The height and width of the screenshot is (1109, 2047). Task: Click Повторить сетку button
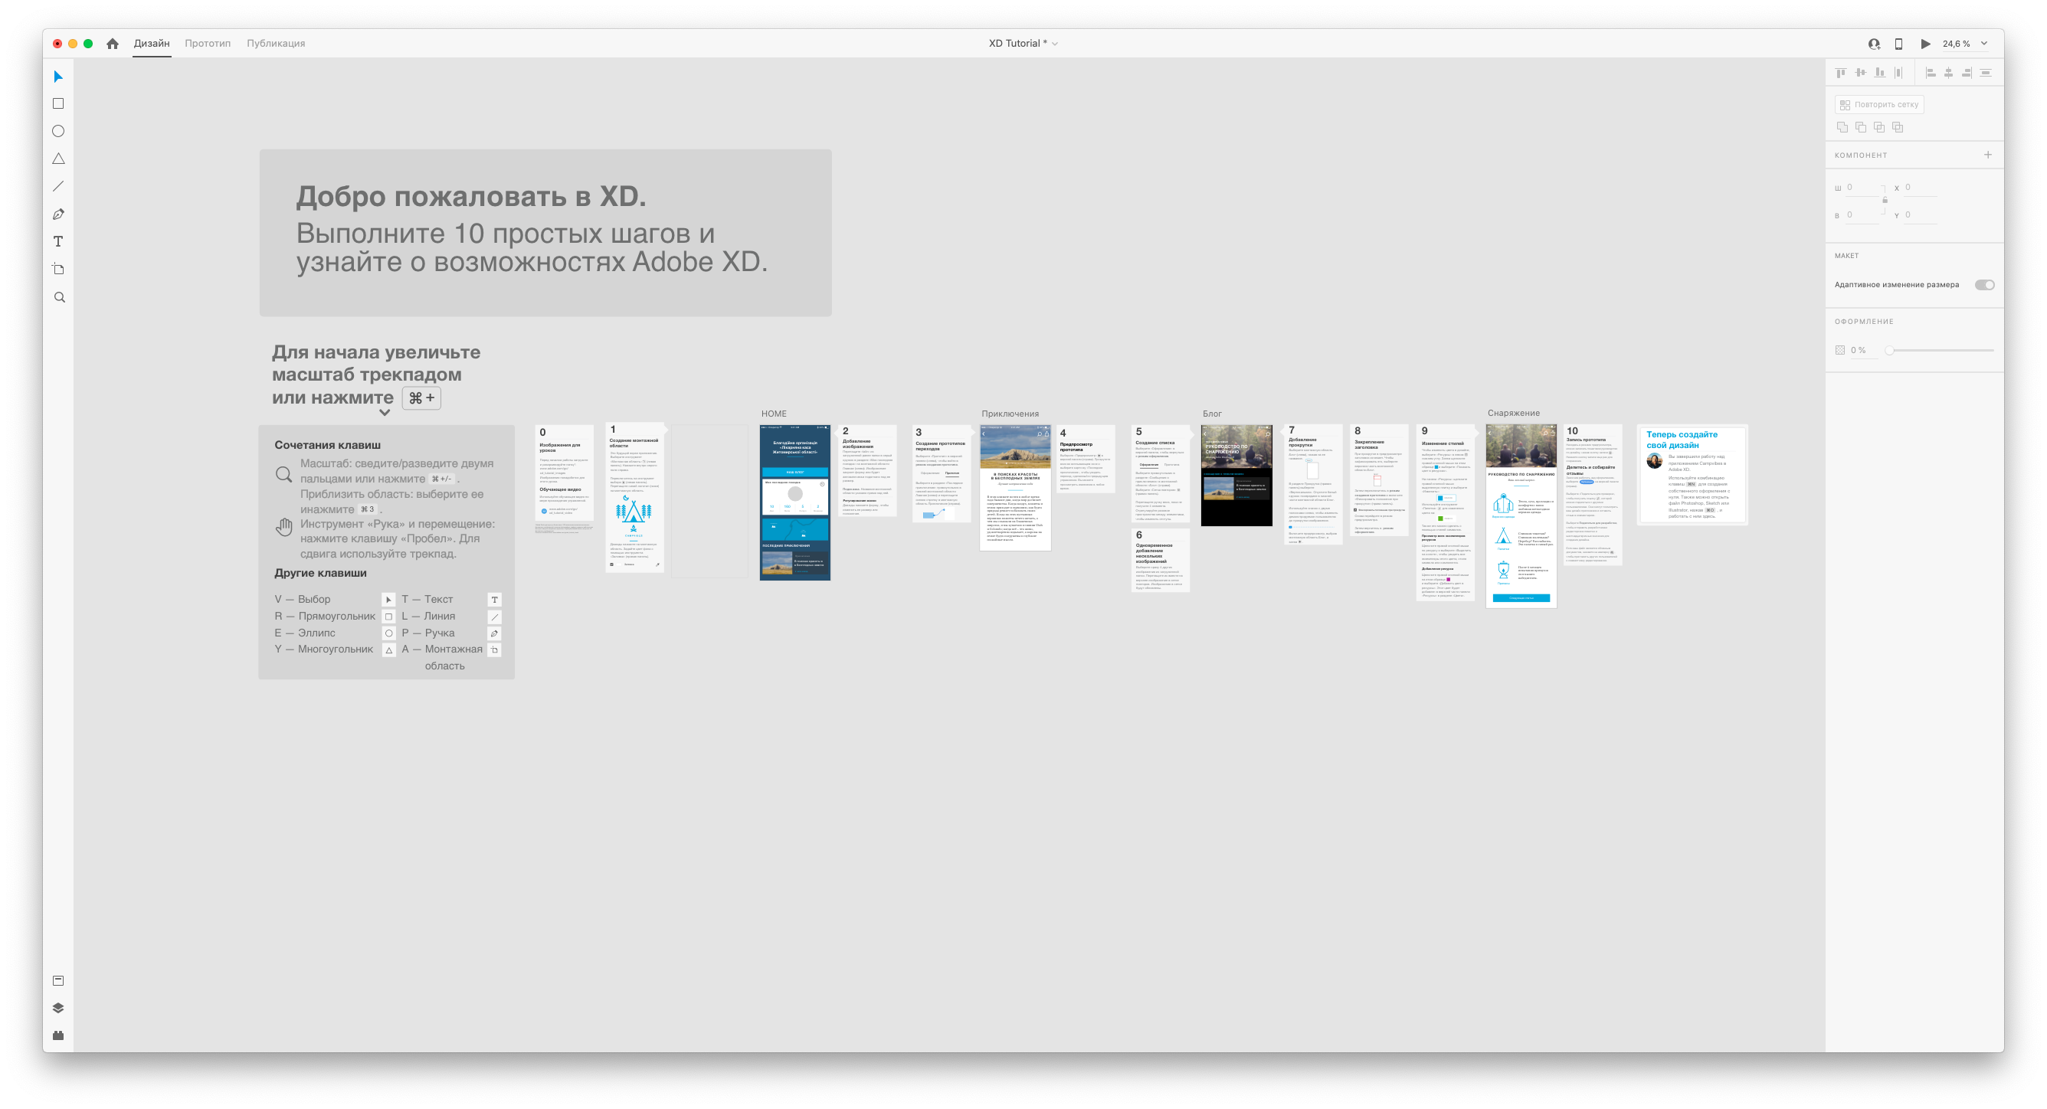point(1878,104)
